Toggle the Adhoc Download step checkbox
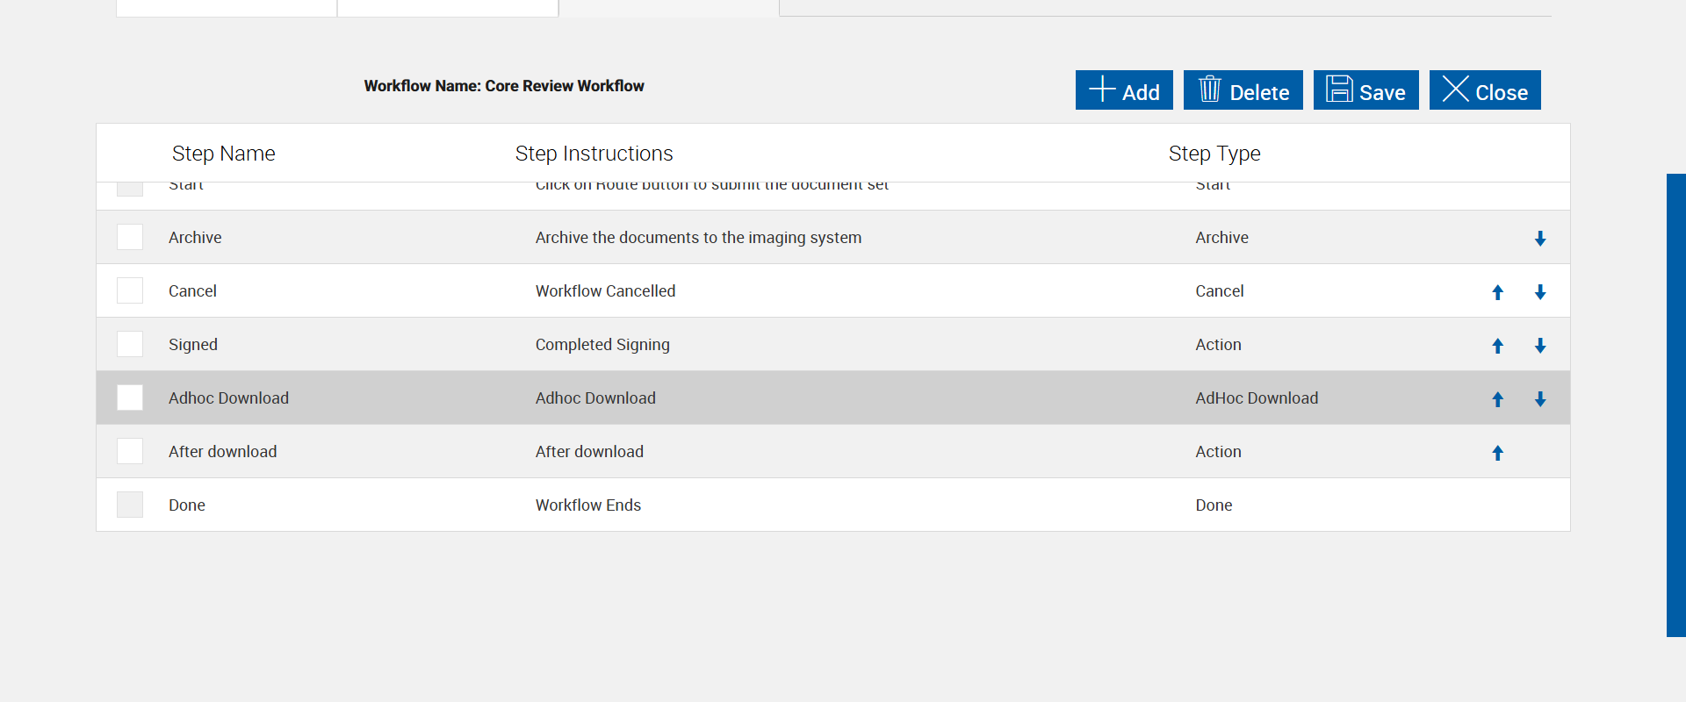Image resolution: width=1686 pixels, height=702 pixels. [x=130, y=398]
